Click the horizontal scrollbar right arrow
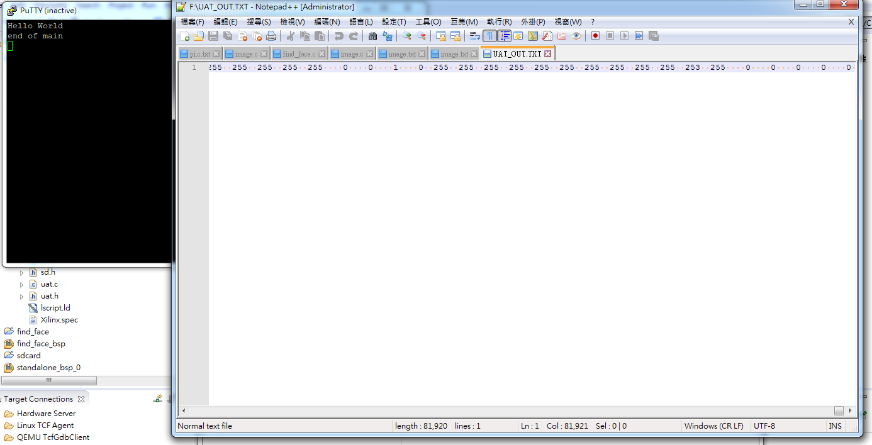 [851, 410]
